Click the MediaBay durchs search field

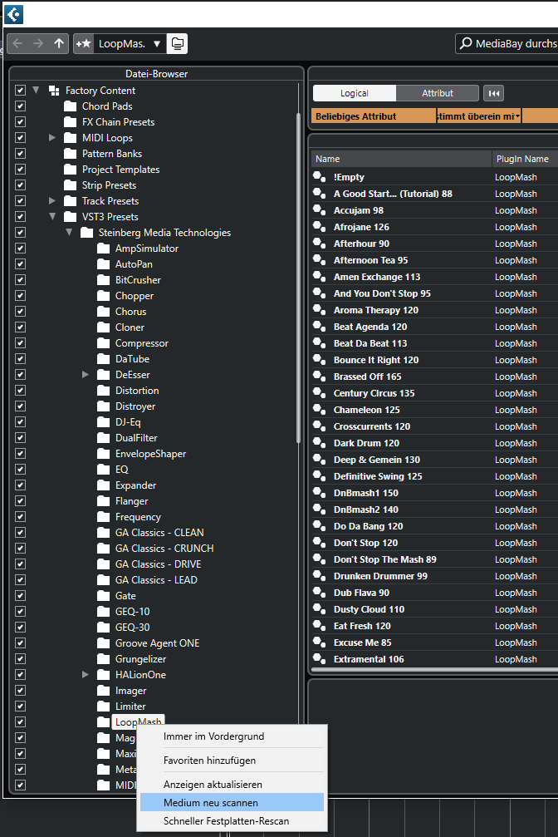(x=508, y=43)
